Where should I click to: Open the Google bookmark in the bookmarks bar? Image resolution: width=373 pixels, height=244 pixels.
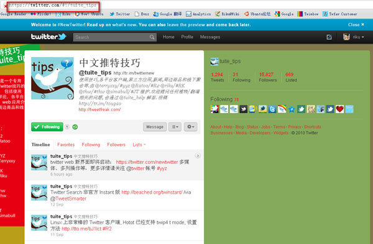click(x=284, y=14)
